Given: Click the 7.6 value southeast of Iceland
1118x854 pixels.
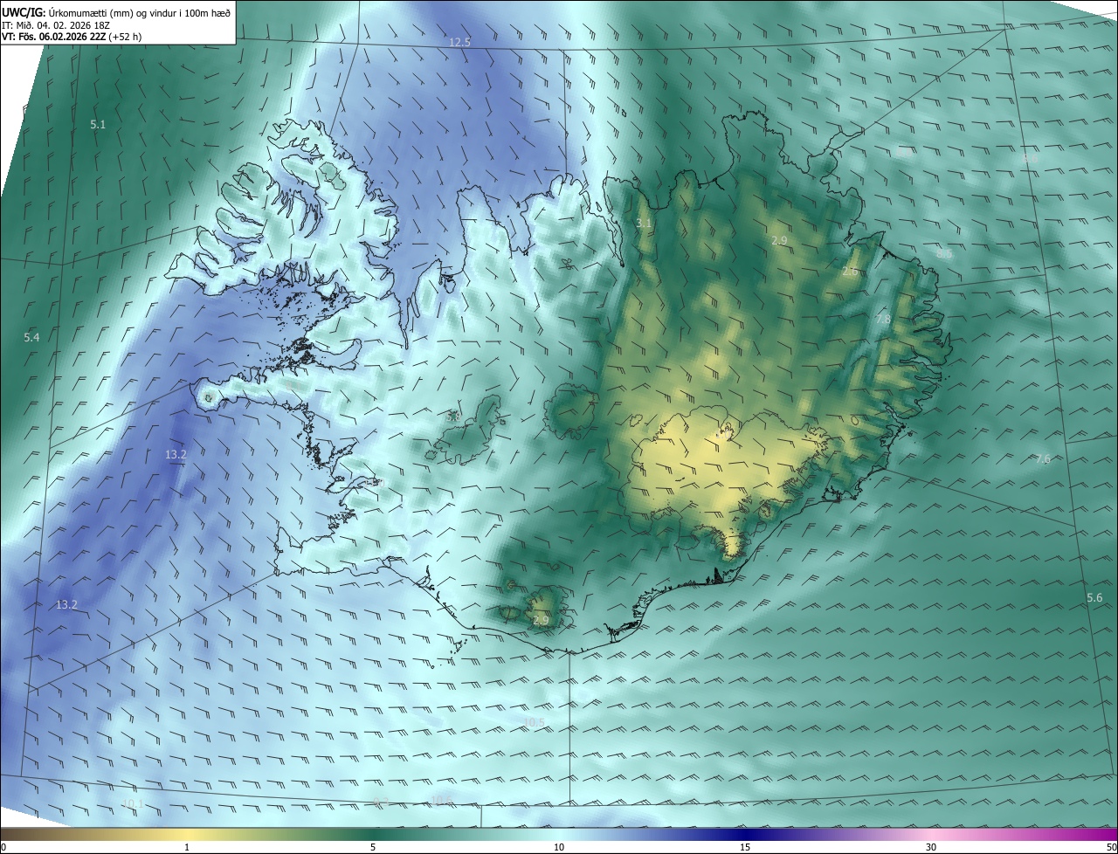Looking at the screenshot, I should pos(1043,459).
